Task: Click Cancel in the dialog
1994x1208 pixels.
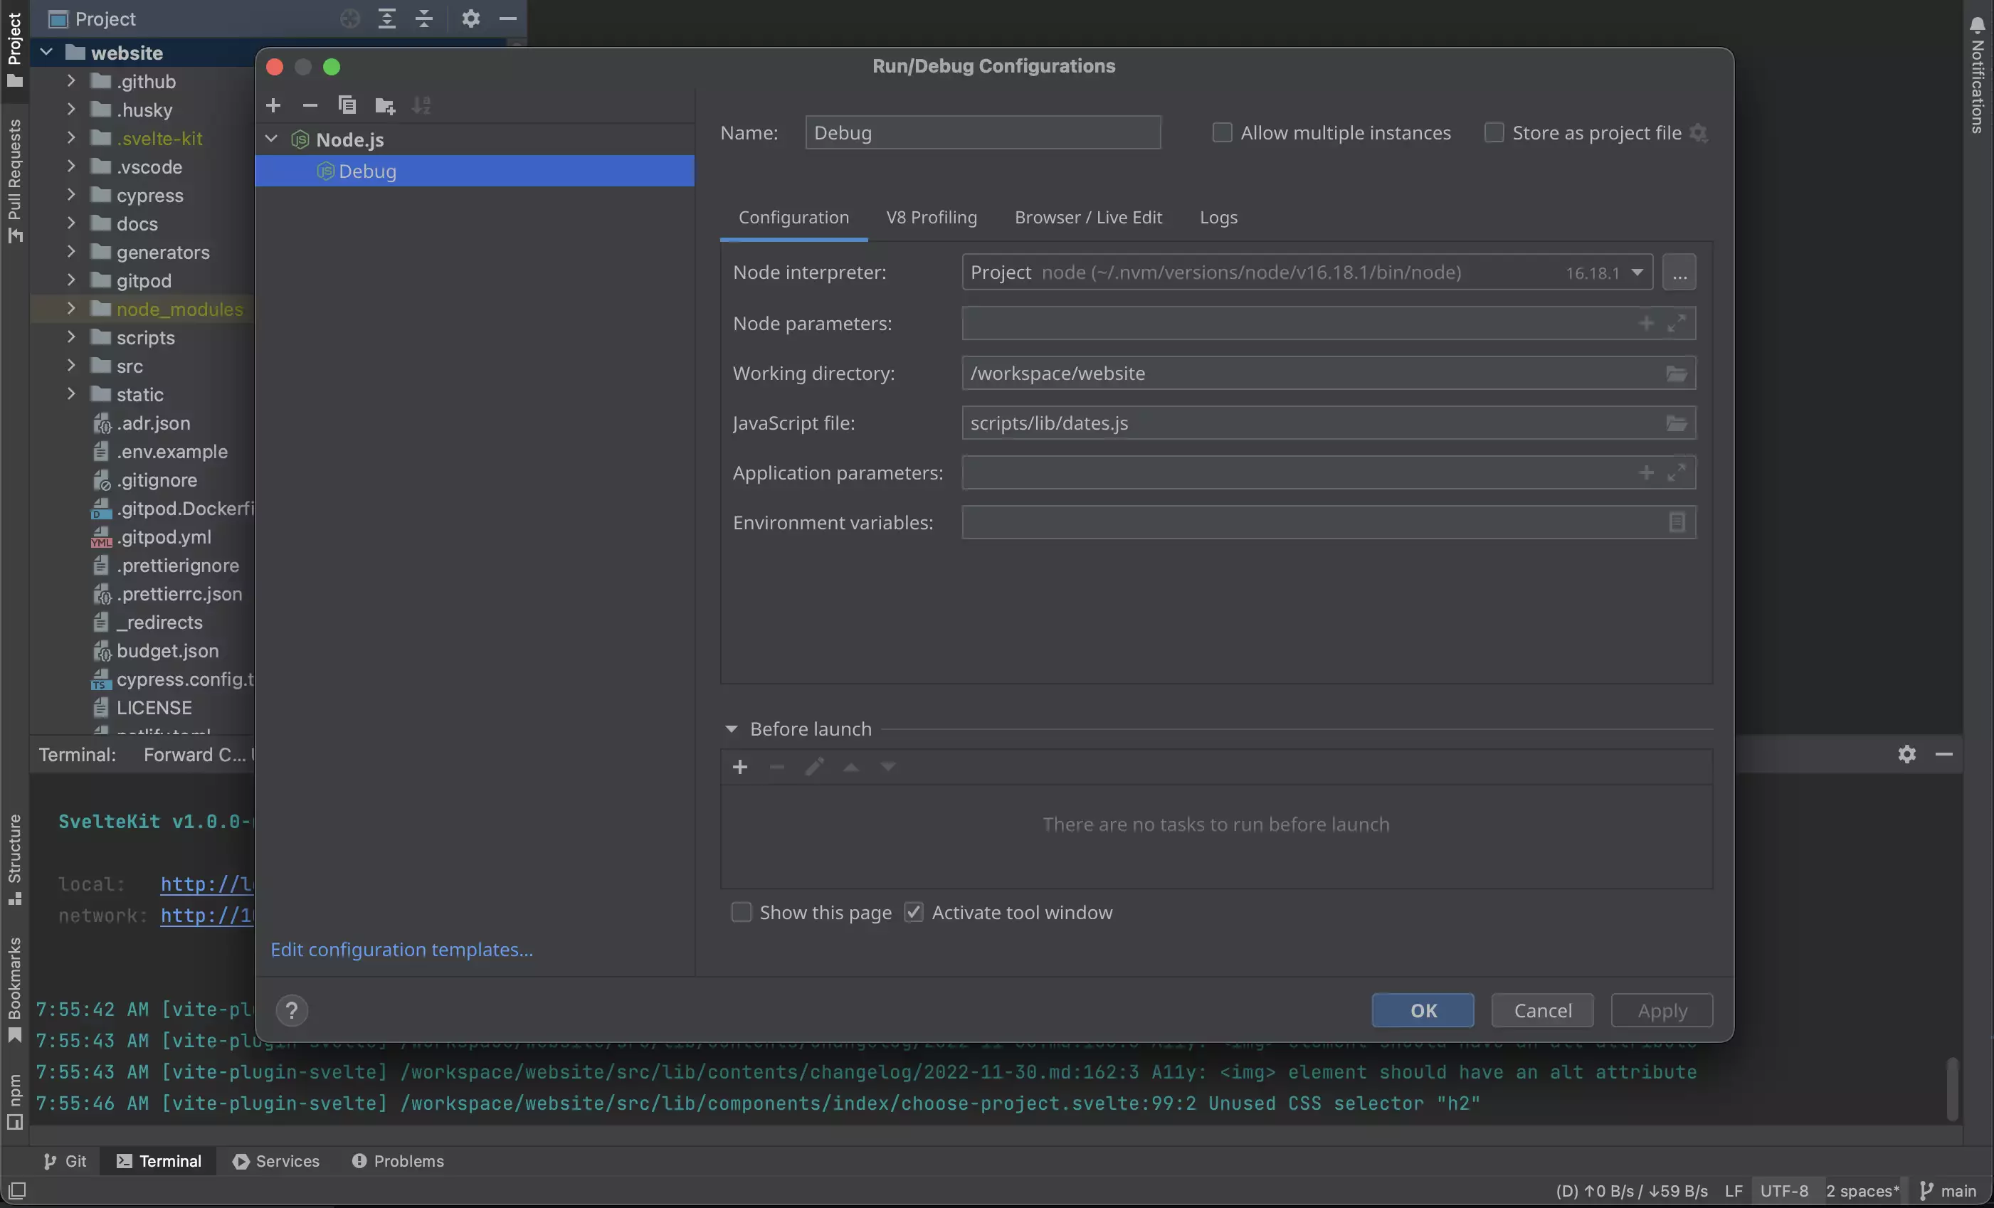Action: click(x=1542, y=1010)
